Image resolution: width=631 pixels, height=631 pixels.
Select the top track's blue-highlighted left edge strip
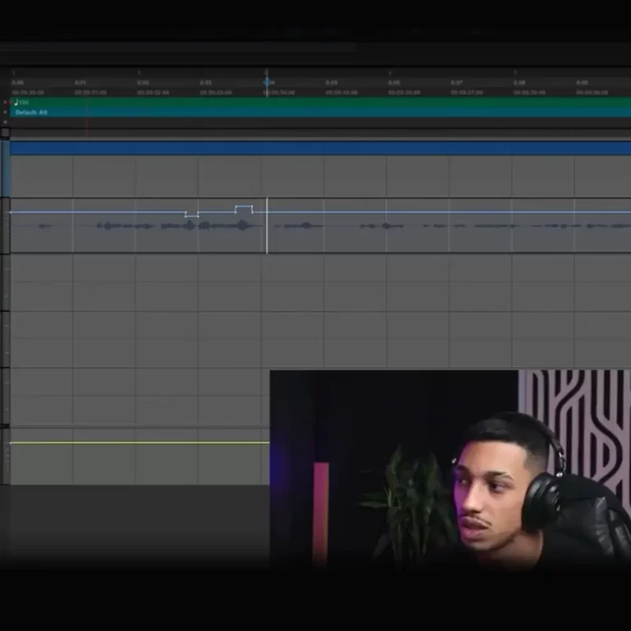pyautogui.click(x=5, y=168)
